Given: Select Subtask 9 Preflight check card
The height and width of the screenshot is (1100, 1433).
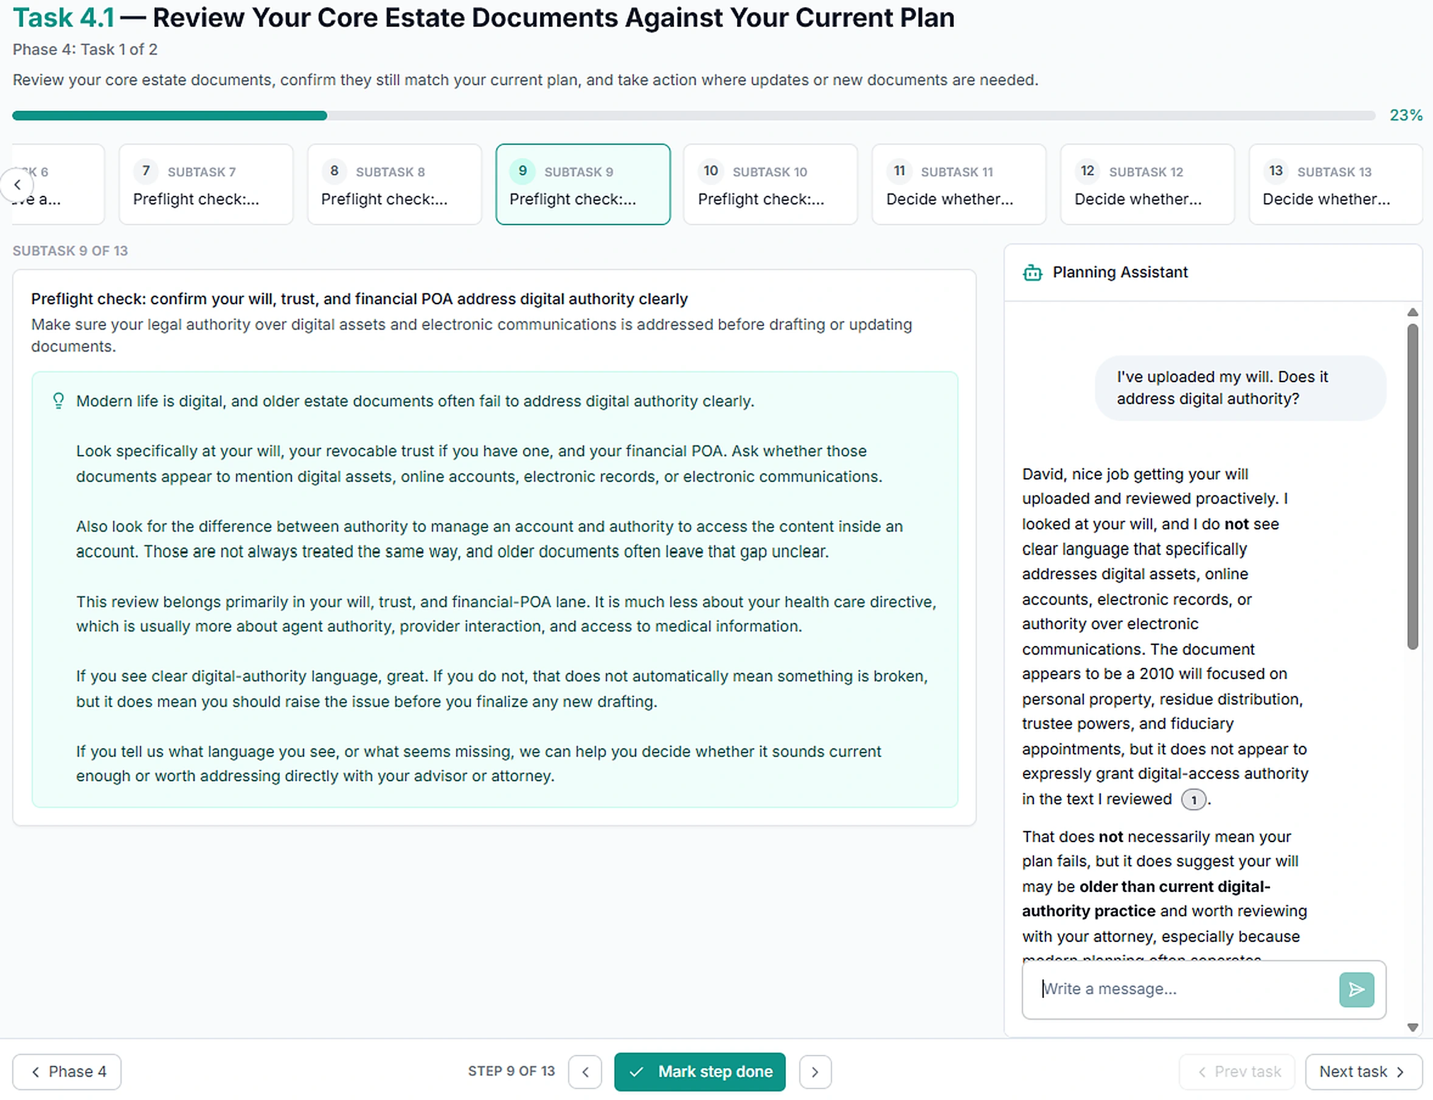Looking at the screenshot, I should 583,184.
